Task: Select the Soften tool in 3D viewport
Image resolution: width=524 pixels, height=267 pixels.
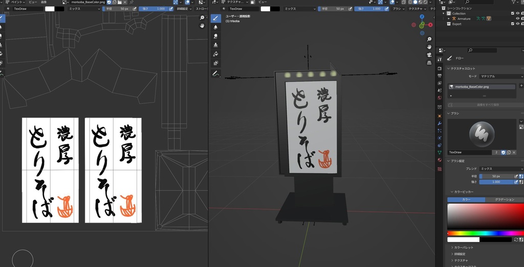Action: [x=215, y=28]
